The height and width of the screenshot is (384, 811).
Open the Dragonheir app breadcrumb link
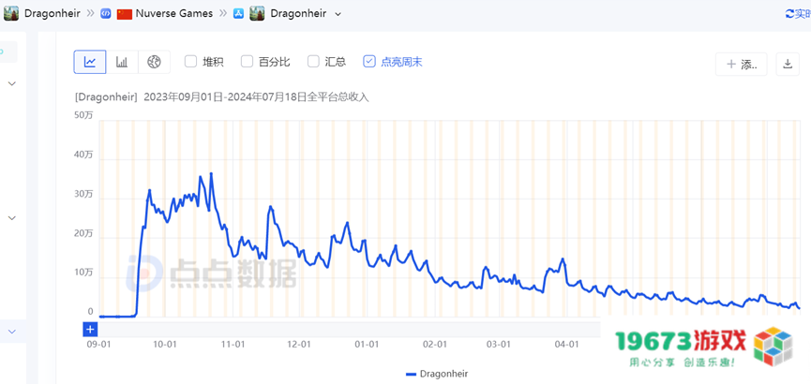(x=298, y=13)
